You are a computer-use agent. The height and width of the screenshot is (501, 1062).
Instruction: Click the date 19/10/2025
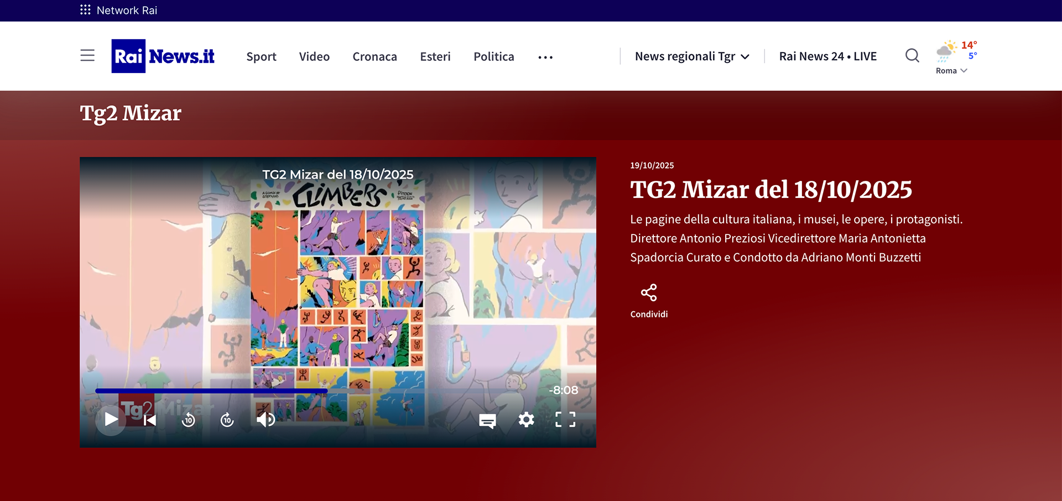click(x=652, y=165)
